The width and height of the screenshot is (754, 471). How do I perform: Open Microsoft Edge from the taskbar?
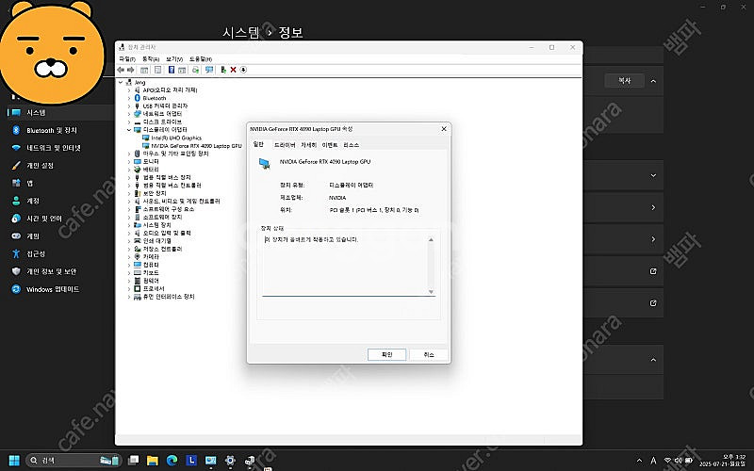[172, 461]
